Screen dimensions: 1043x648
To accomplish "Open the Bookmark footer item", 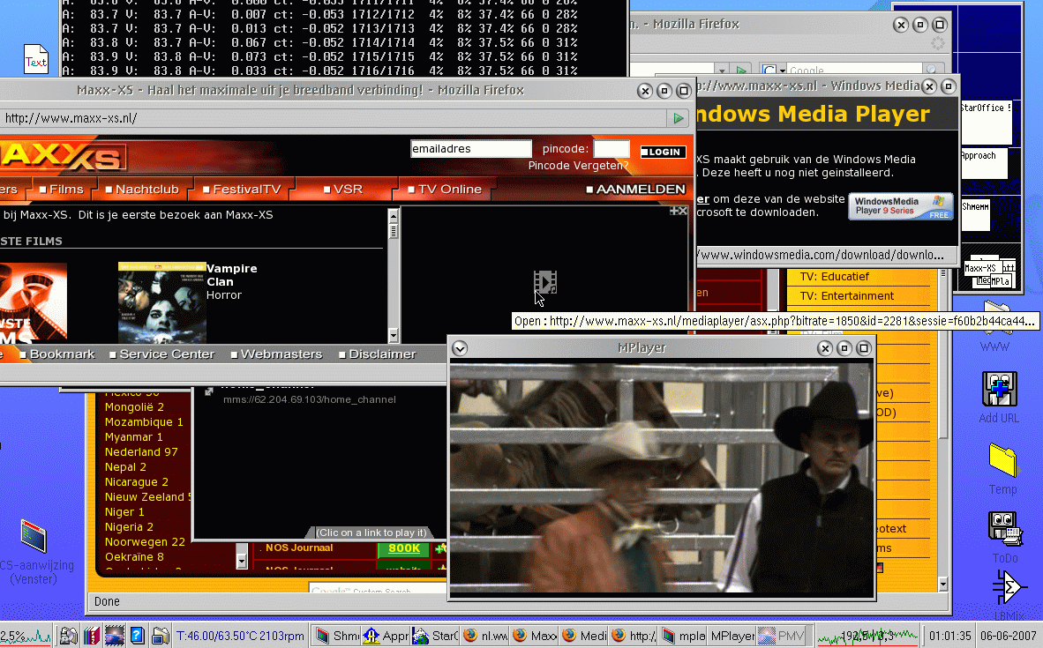I will click(57, 354).
